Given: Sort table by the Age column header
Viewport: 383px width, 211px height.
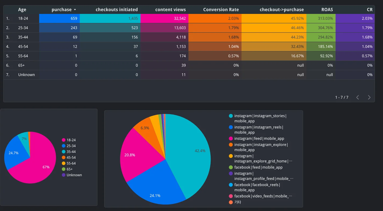Looking at the screenshot, I should (22, 10).
